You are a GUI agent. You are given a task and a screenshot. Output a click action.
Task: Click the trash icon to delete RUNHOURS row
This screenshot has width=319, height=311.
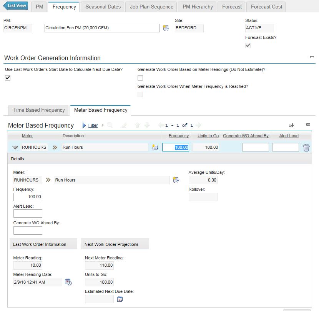[306, 148]
